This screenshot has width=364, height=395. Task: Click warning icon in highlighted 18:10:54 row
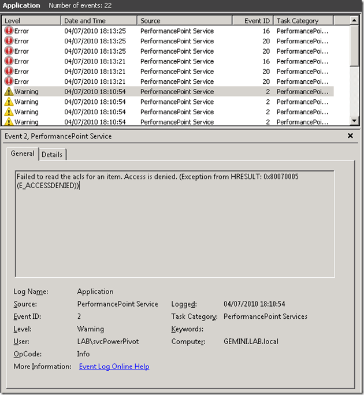9,91
